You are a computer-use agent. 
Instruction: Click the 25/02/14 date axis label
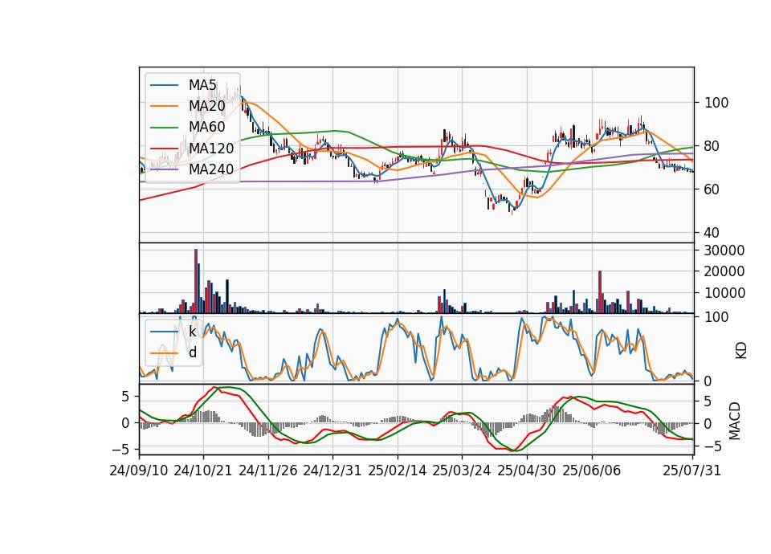[398, 470]
